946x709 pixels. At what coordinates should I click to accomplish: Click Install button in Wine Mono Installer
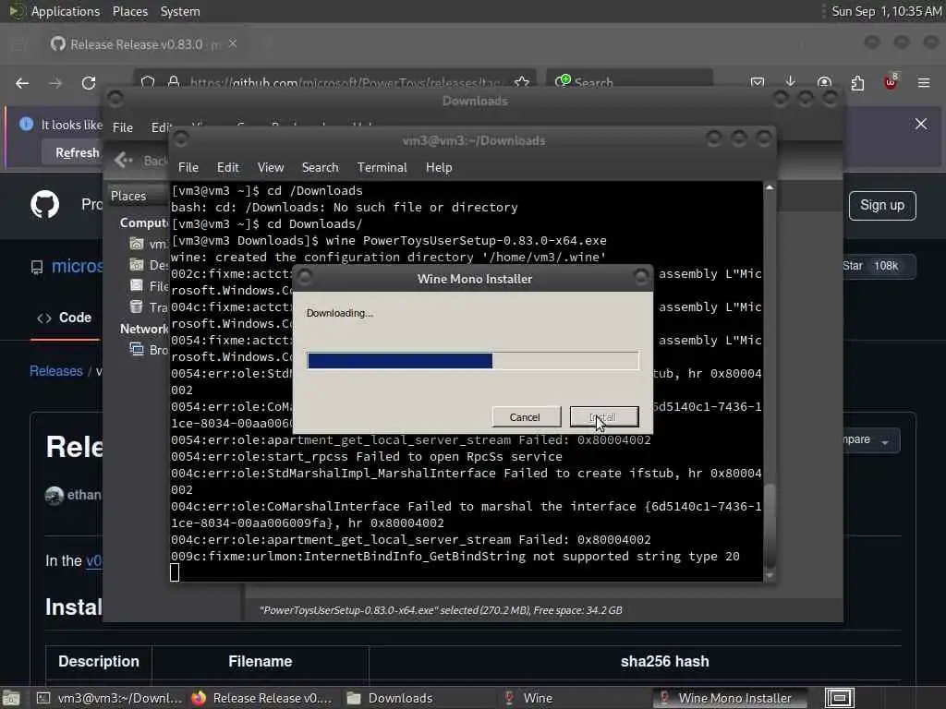(604, 416)
